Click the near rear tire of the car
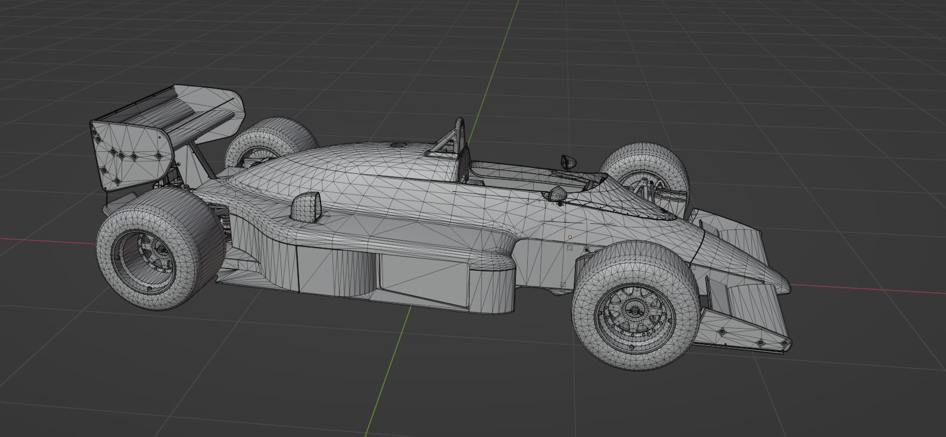The width and height of the screenshot is (946, 437). [x=160, y=250]
